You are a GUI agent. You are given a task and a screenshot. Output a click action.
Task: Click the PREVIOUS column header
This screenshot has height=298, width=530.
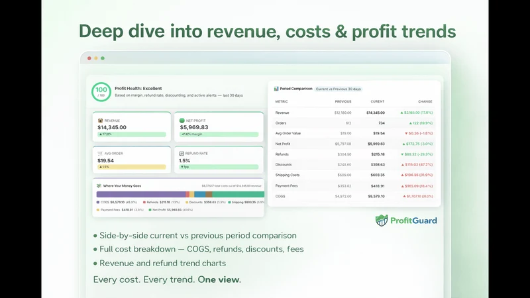pos(343,102)
